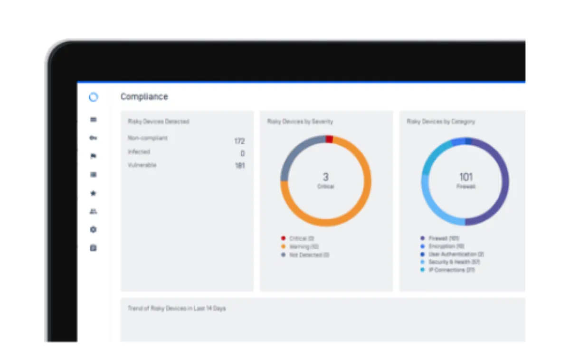570x358 pixels.
Task: Toggle the Firewall legend entry
Action: [440, 238]
